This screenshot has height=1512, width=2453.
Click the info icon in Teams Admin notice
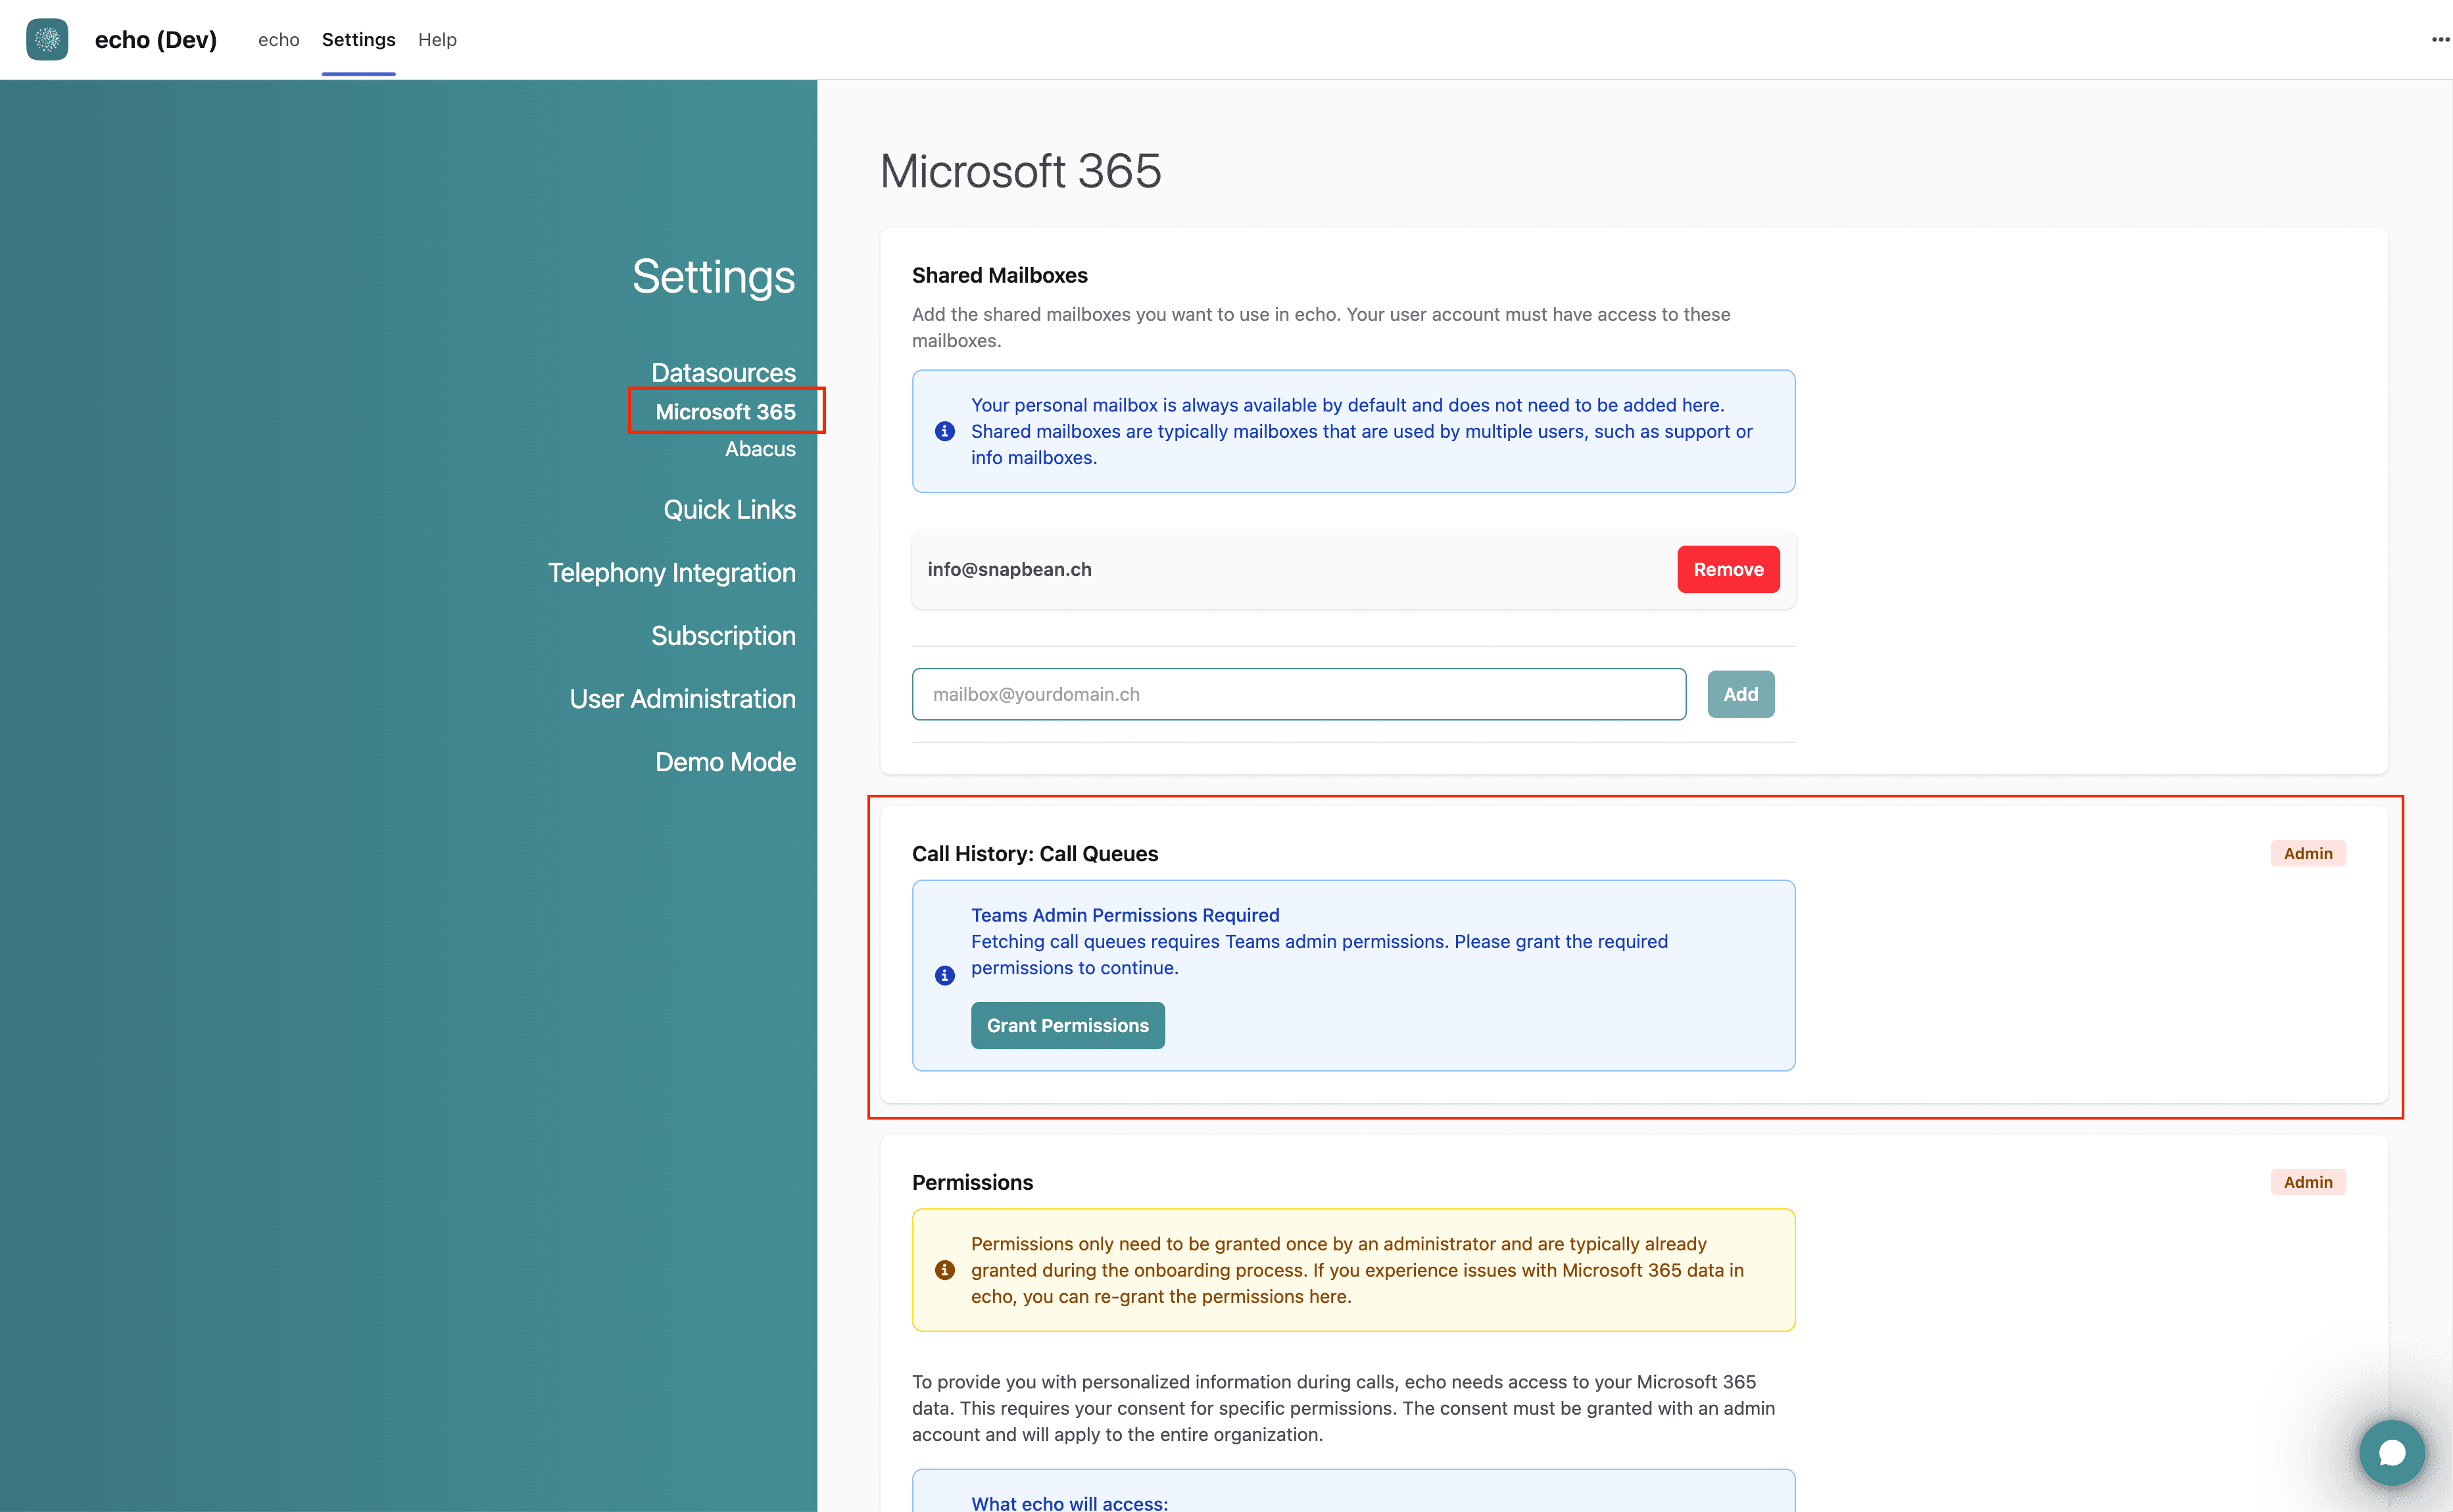(944, 975)
